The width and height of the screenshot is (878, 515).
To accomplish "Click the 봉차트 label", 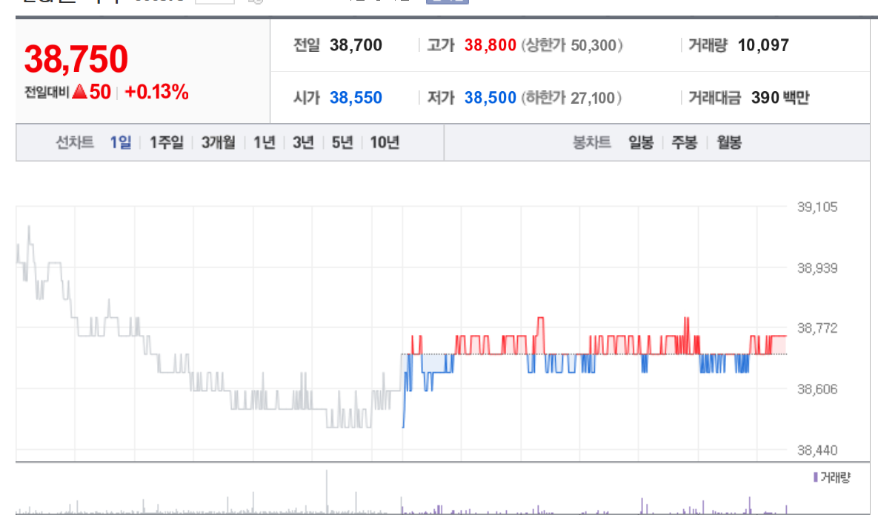I will click(591, 143).
